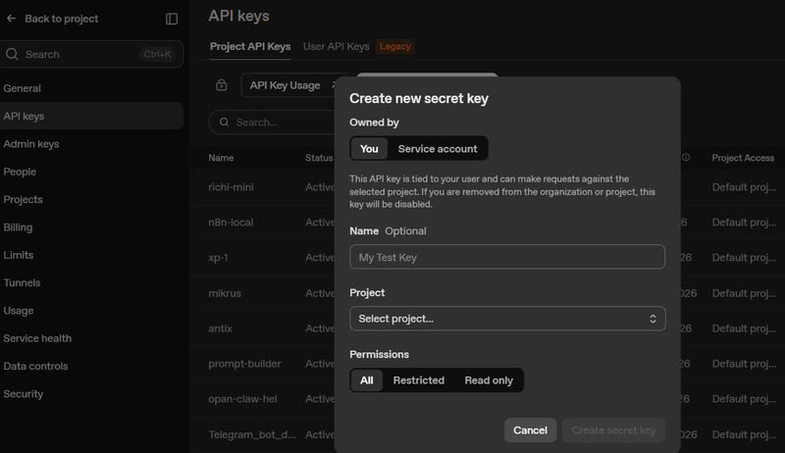Click the info icon in table header
785x453 pixels.
tap(686, 158)
